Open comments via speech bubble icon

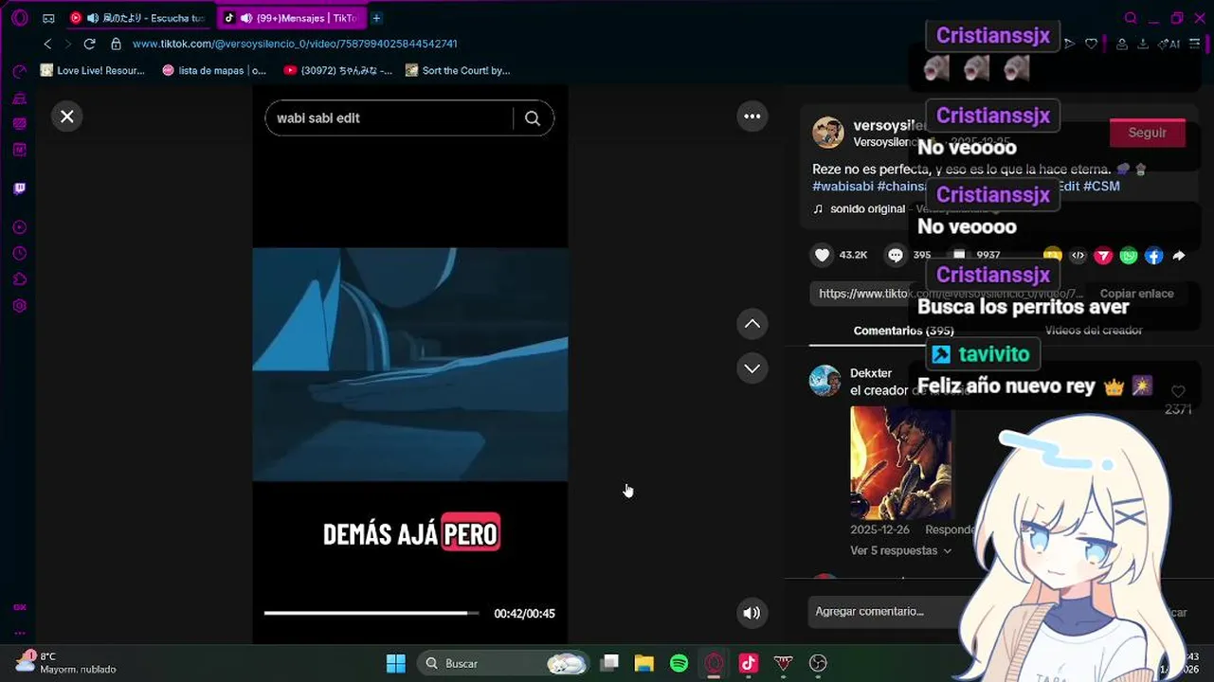click(896, 255)
